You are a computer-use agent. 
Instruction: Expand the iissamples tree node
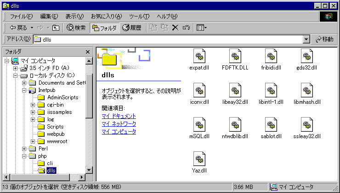(x=33, y=112)
